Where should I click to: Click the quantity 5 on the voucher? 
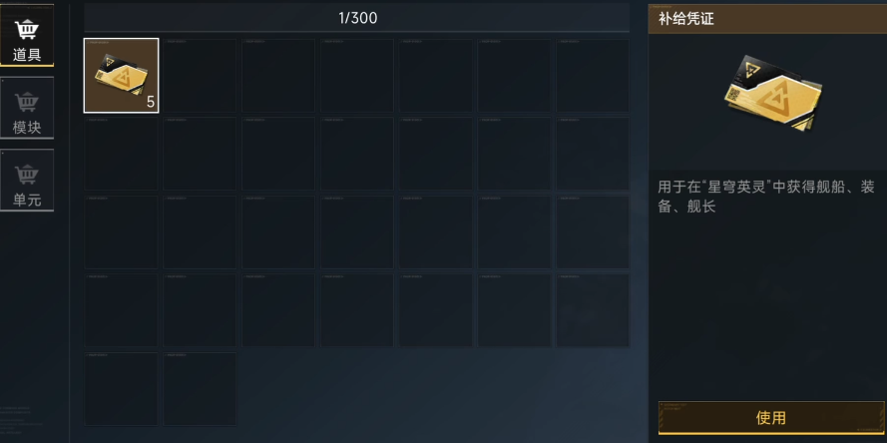tap(151, 103)
